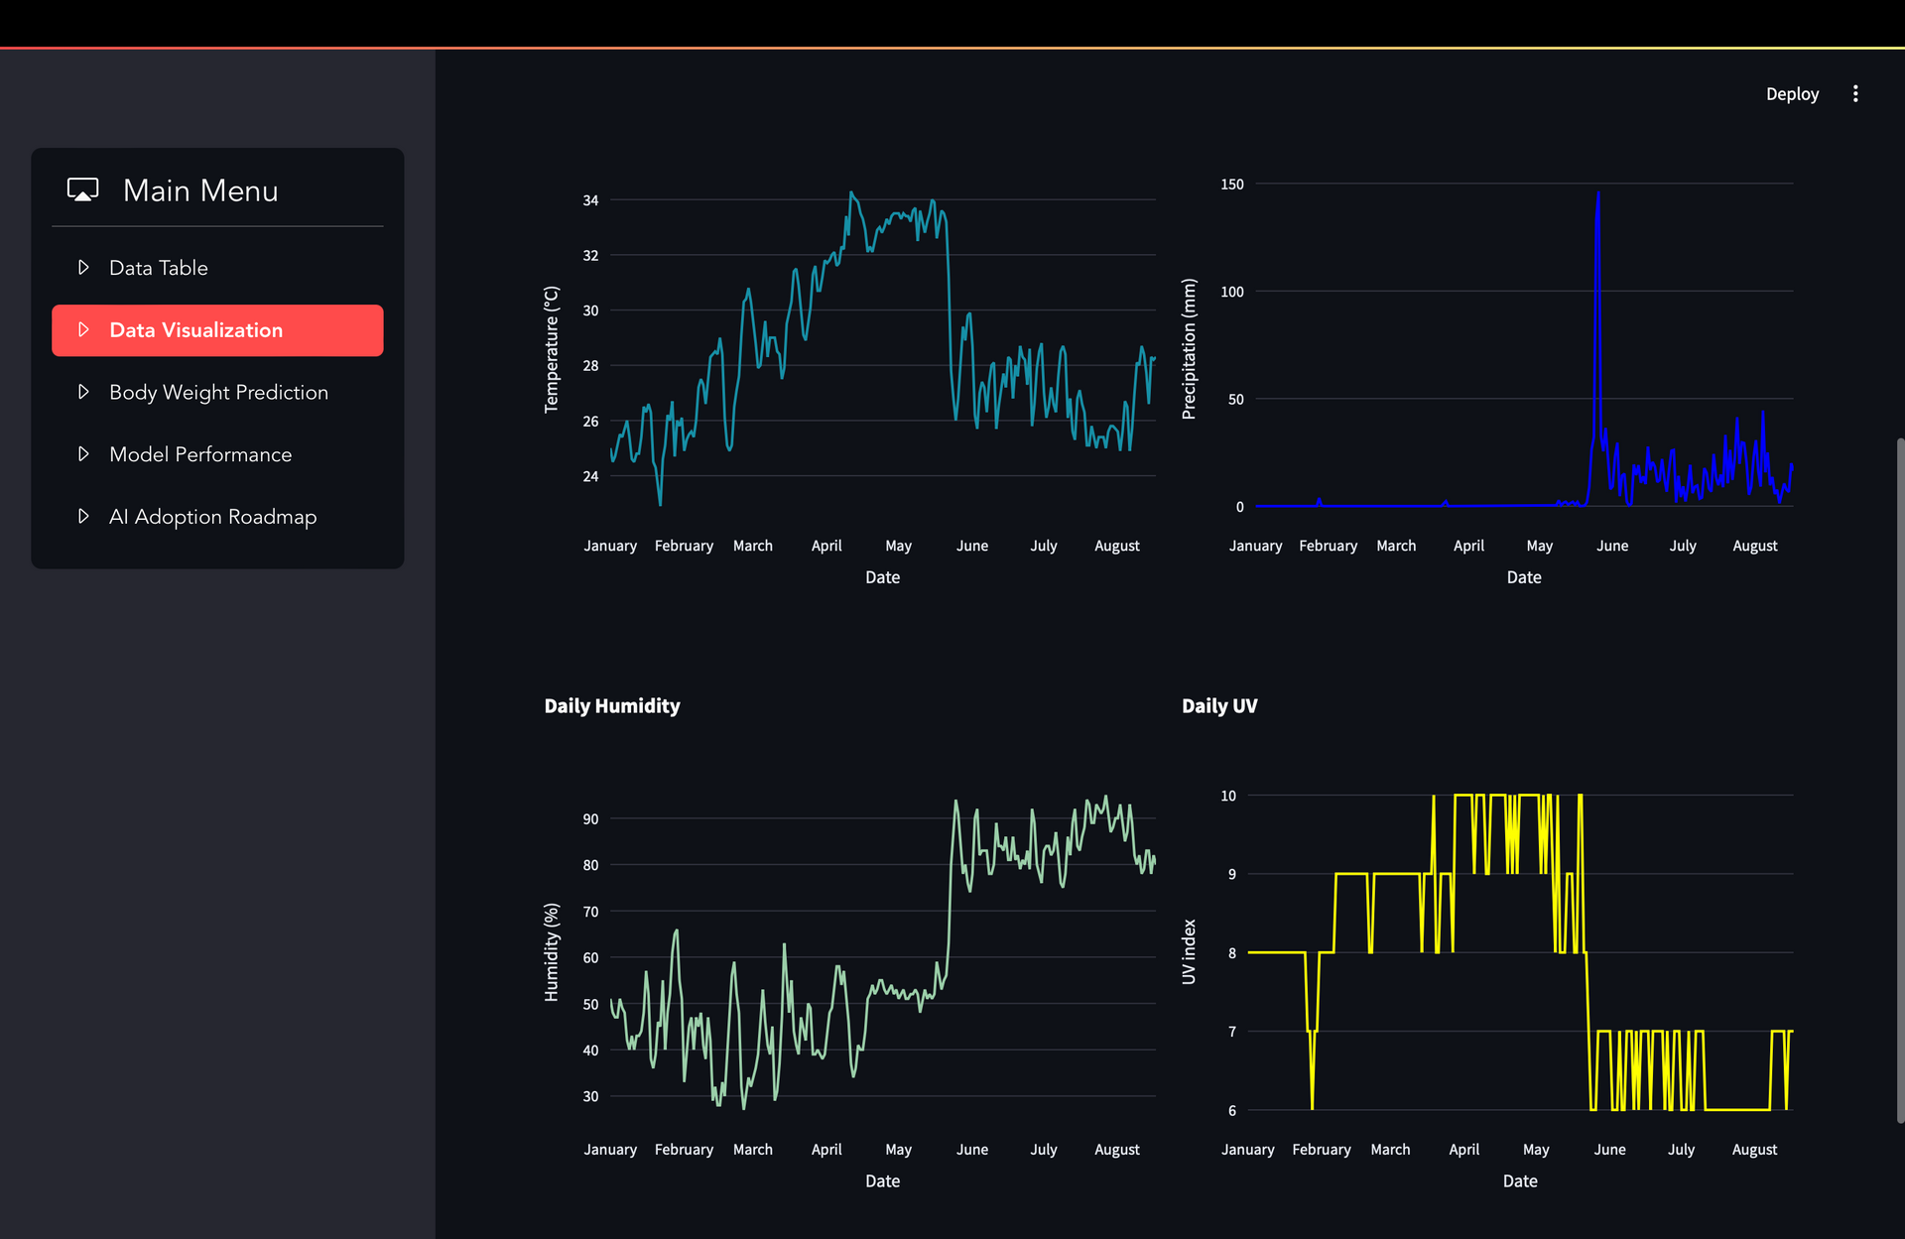Click the Main Menu monitor icon

click(82, 189)
